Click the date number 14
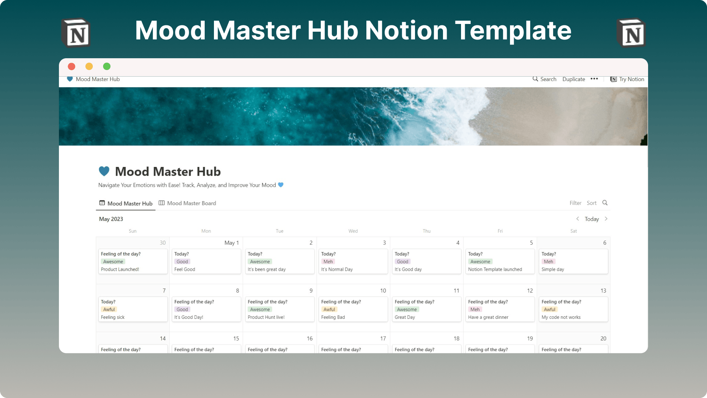This screenshot has width=707, height=398. [x=163, y=339]
